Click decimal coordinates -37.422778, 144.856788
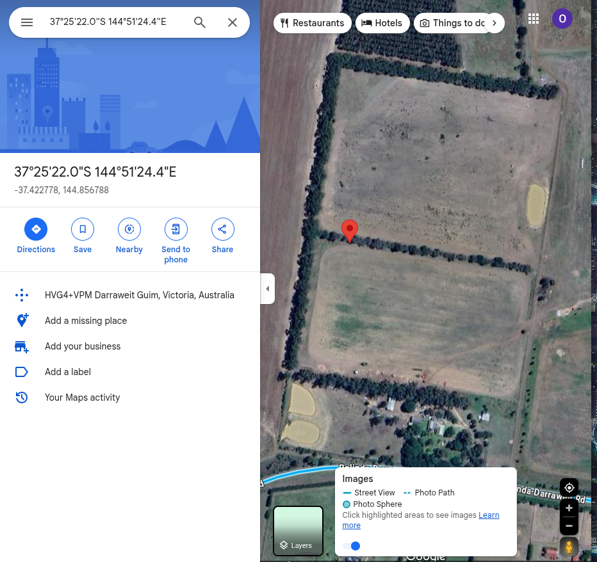This screenshot has height=562, width=597. [61, 190]
